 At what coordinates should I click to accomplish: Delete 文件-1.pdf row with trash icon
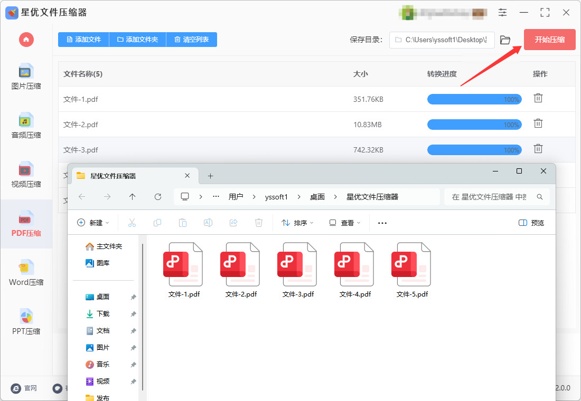538,98
